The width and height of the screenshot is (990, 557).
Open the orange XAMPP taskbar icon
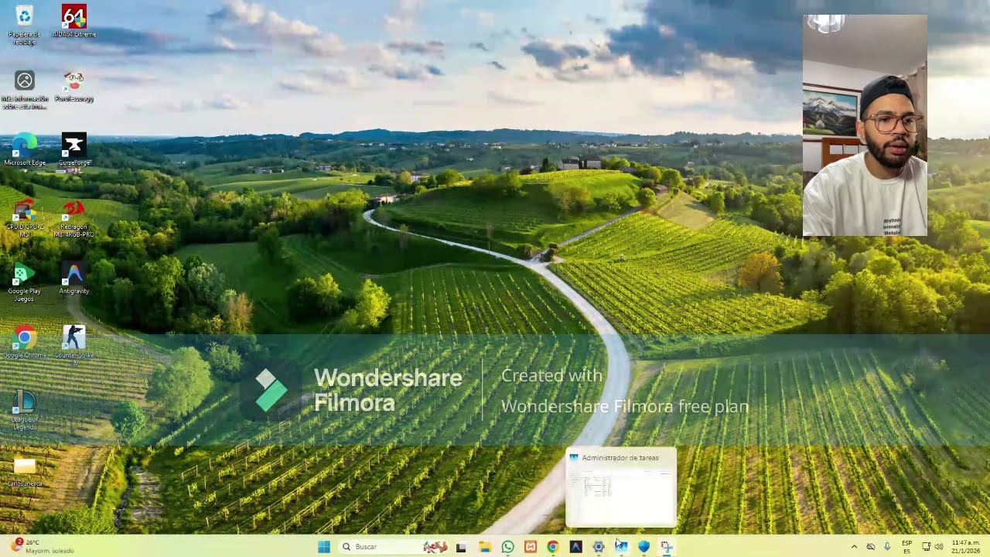pyautogui.click(x=531, y=547)
